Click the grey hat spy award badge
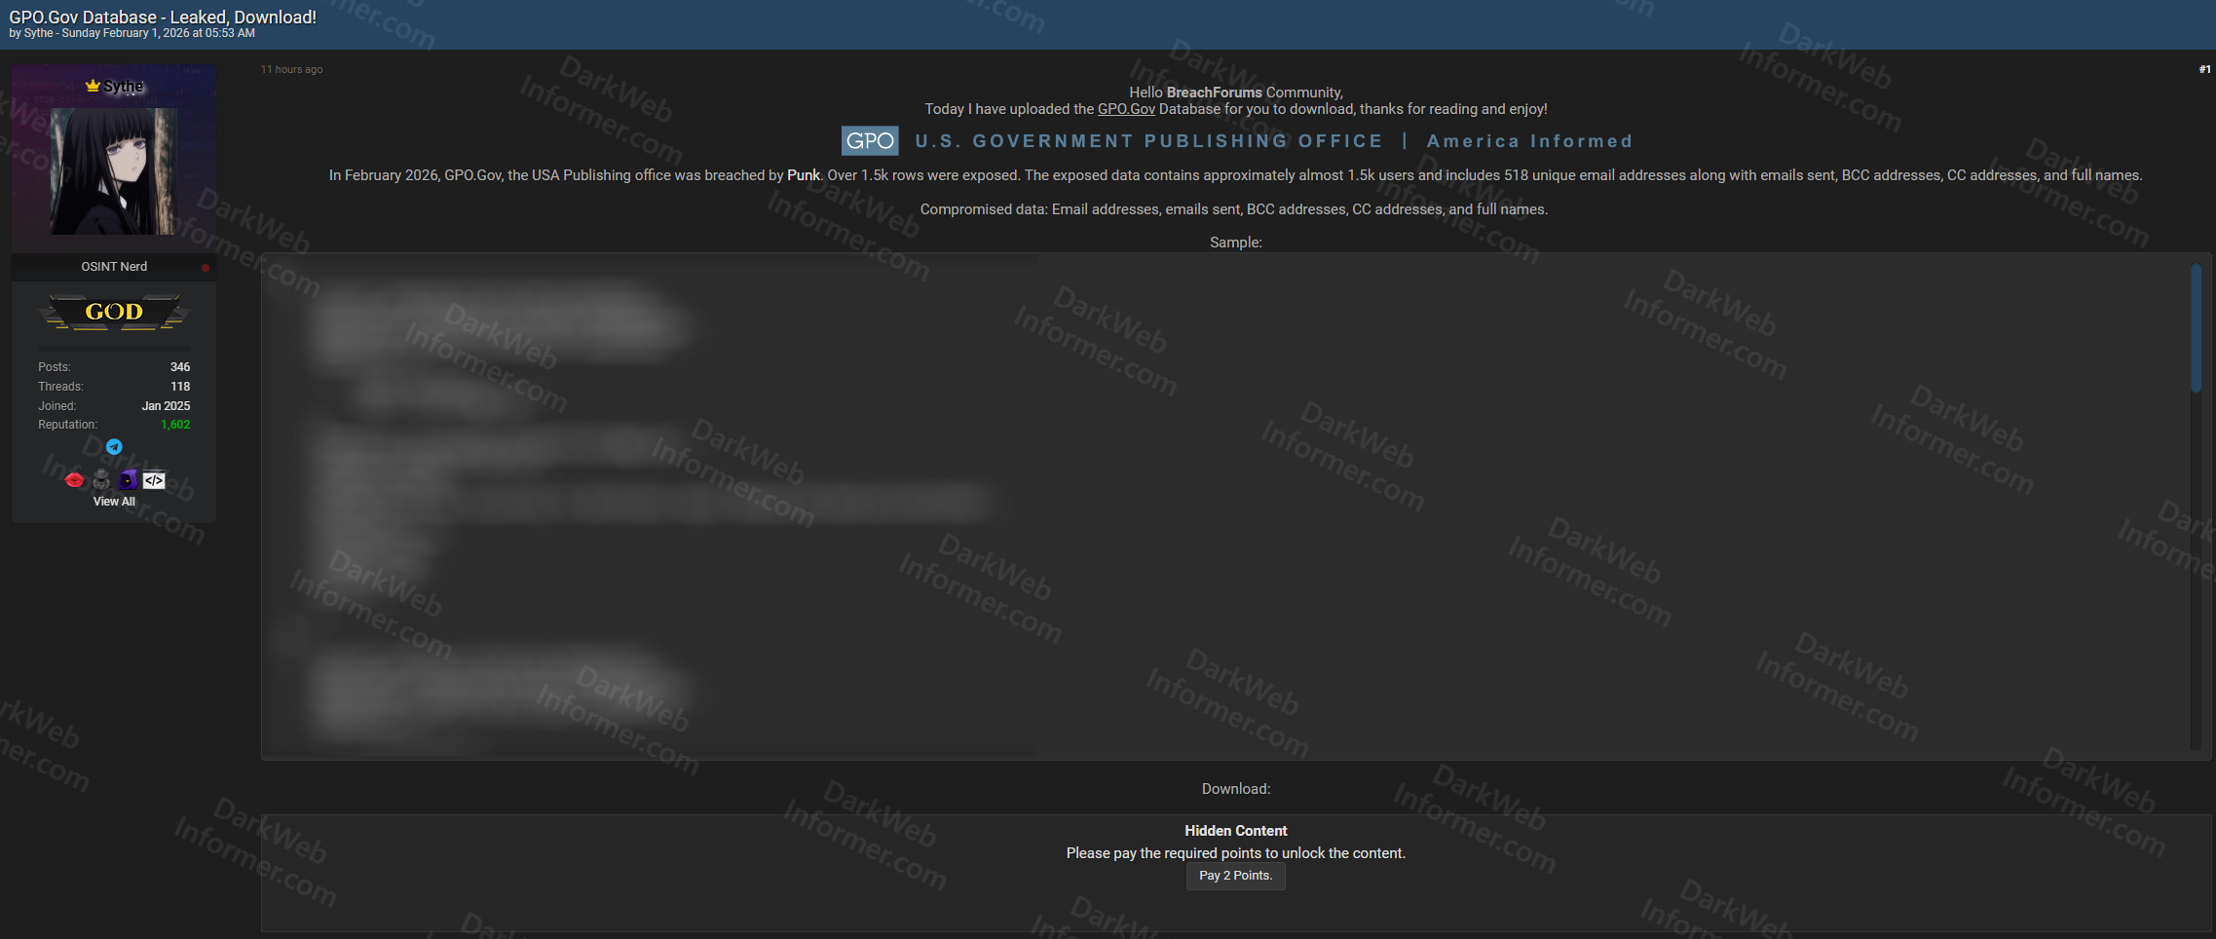The image size is (2216, 939). 101,479
